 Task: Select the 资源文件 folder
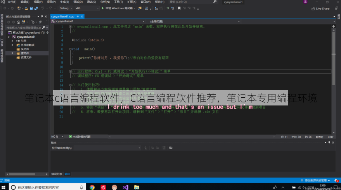click(x=26, y=57)
